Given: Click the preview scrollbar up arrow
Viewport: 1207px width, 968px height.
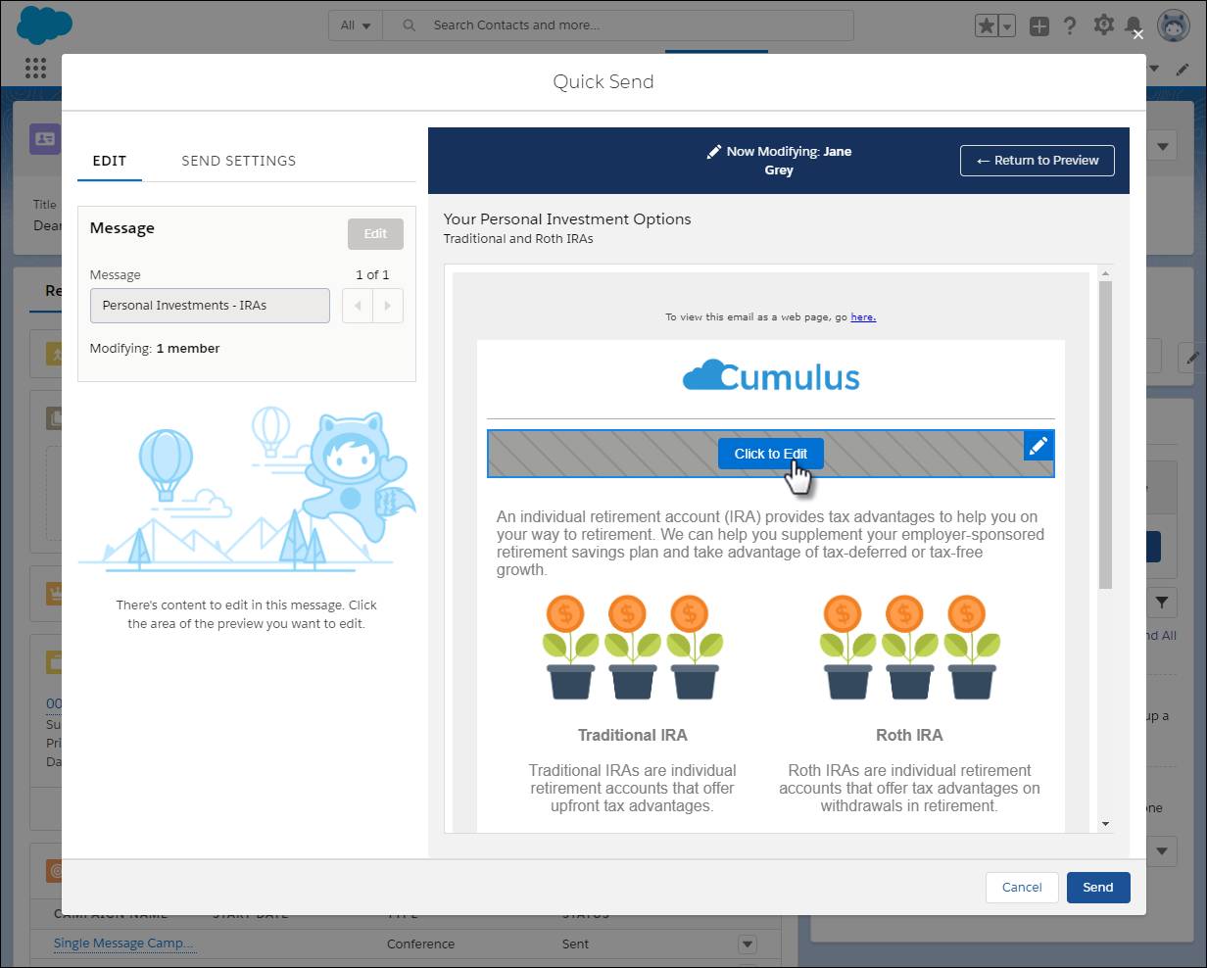Looking at the screenshot, I should [x=1105, y=273].
